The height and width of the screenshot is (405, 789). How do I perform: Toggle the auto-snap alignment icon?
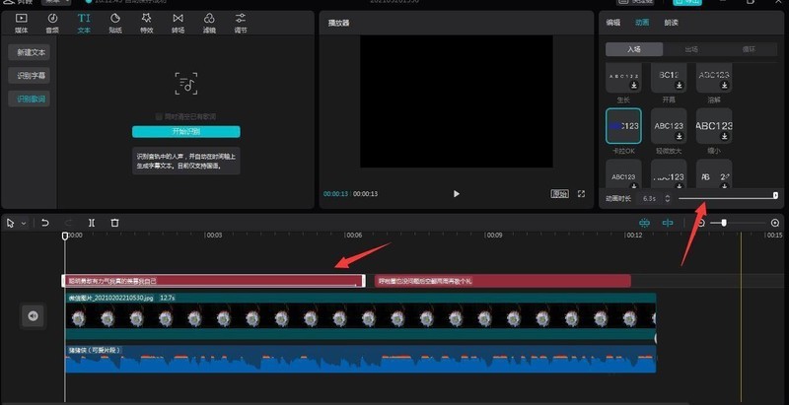click(x=668, y=223)
